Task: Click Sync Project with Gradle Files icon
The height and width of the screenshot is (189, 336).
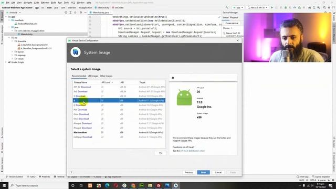Action: click(x=309, y=7)
